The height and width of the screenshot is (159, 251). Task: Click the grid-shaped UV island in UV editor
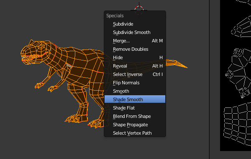[237, 125]
